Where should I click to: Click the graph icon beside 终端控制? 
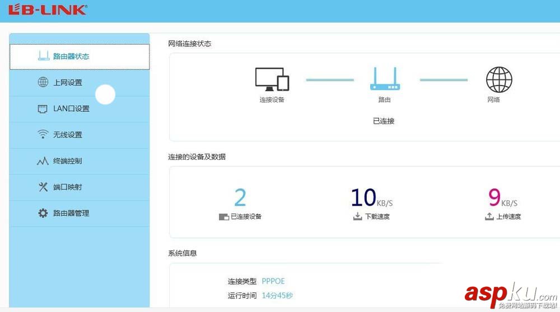pyautogui.click(x=43, y=161)
